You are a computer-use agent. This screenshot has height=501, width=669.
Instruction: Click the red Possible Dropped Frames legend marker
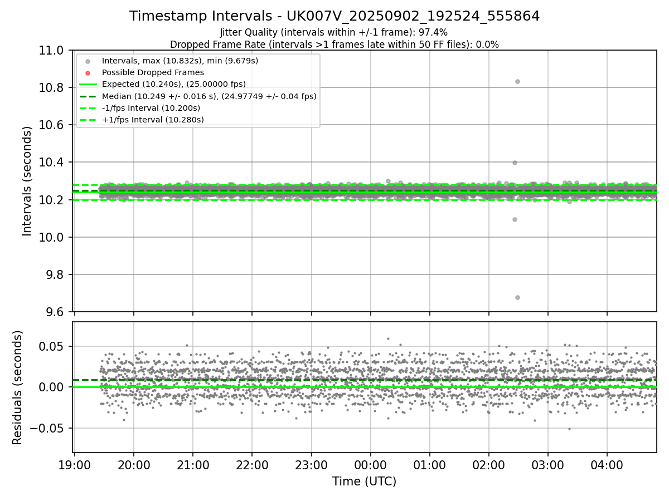pos(88,73)
